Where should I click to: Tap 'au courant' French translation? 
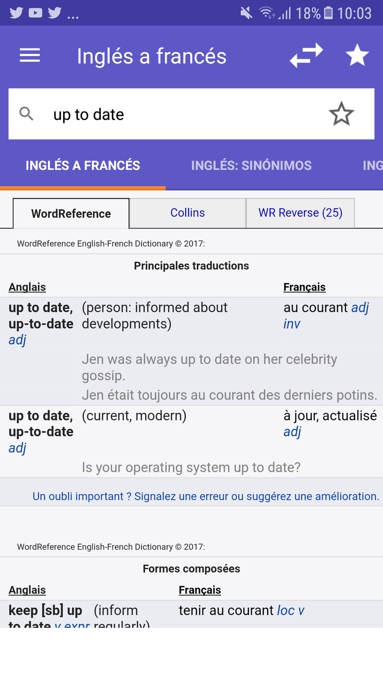pos(315,307)
